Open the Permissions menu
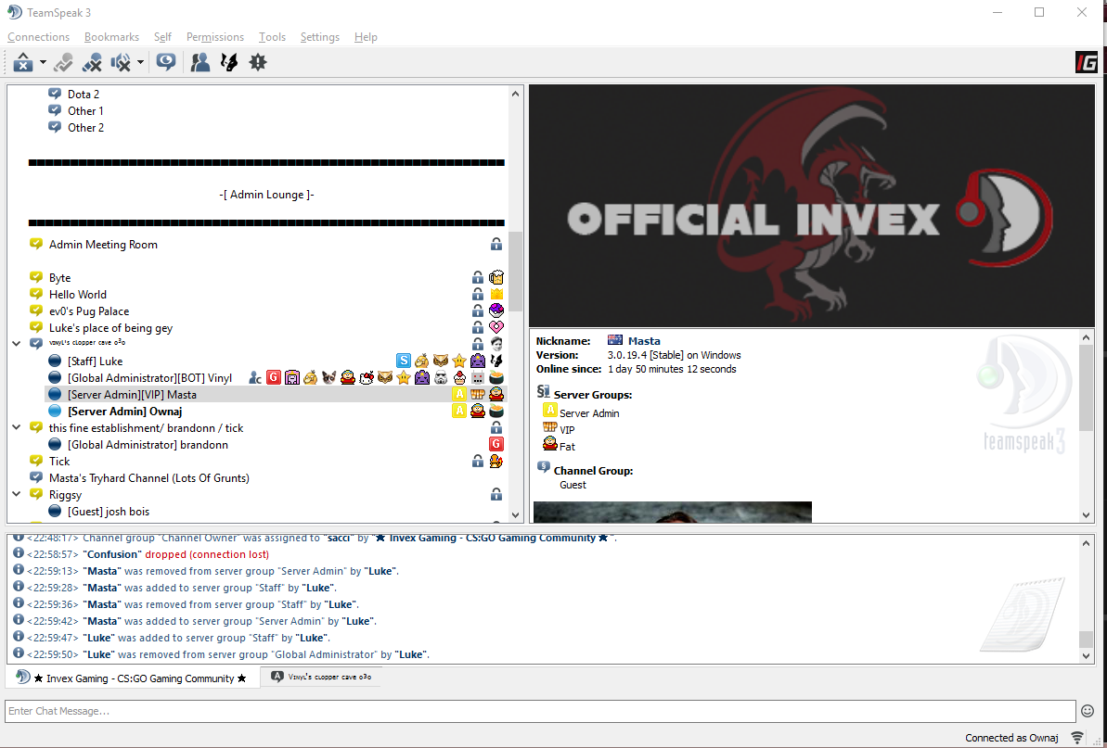Screen dimensions: 1107x748 [x=215, y=37]
